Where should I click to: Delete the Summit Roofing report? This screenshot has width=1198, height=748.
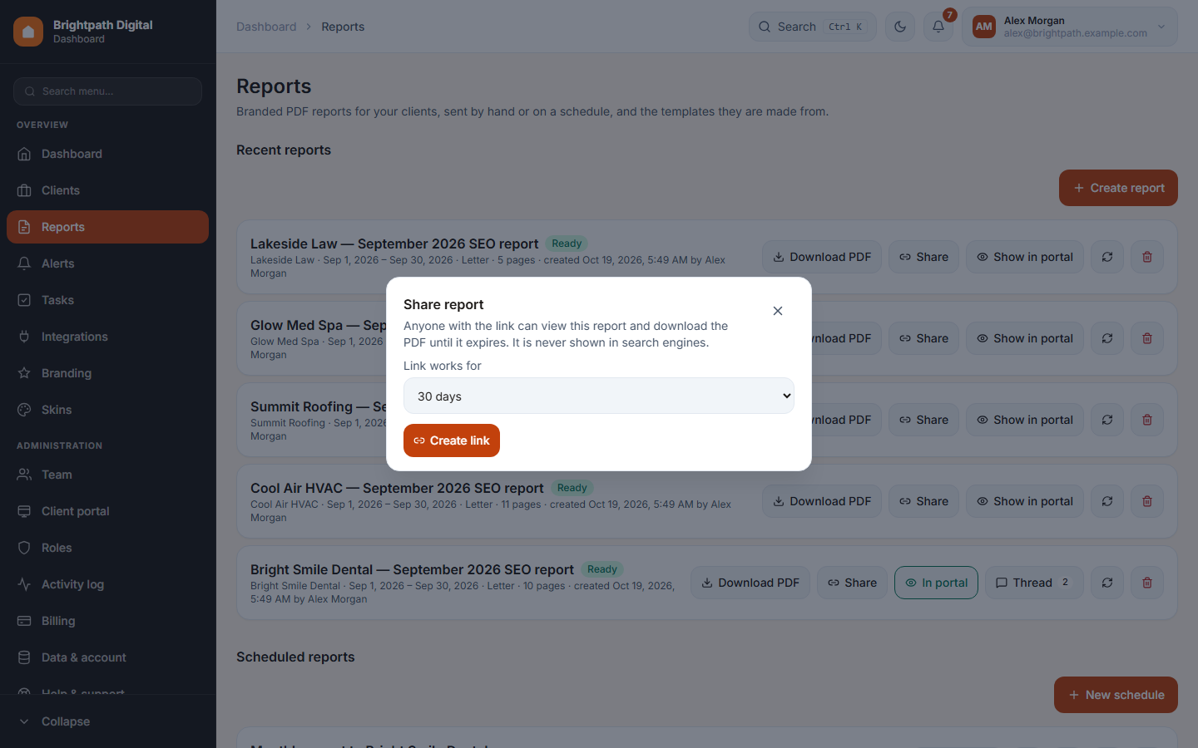pos(1147,420)
